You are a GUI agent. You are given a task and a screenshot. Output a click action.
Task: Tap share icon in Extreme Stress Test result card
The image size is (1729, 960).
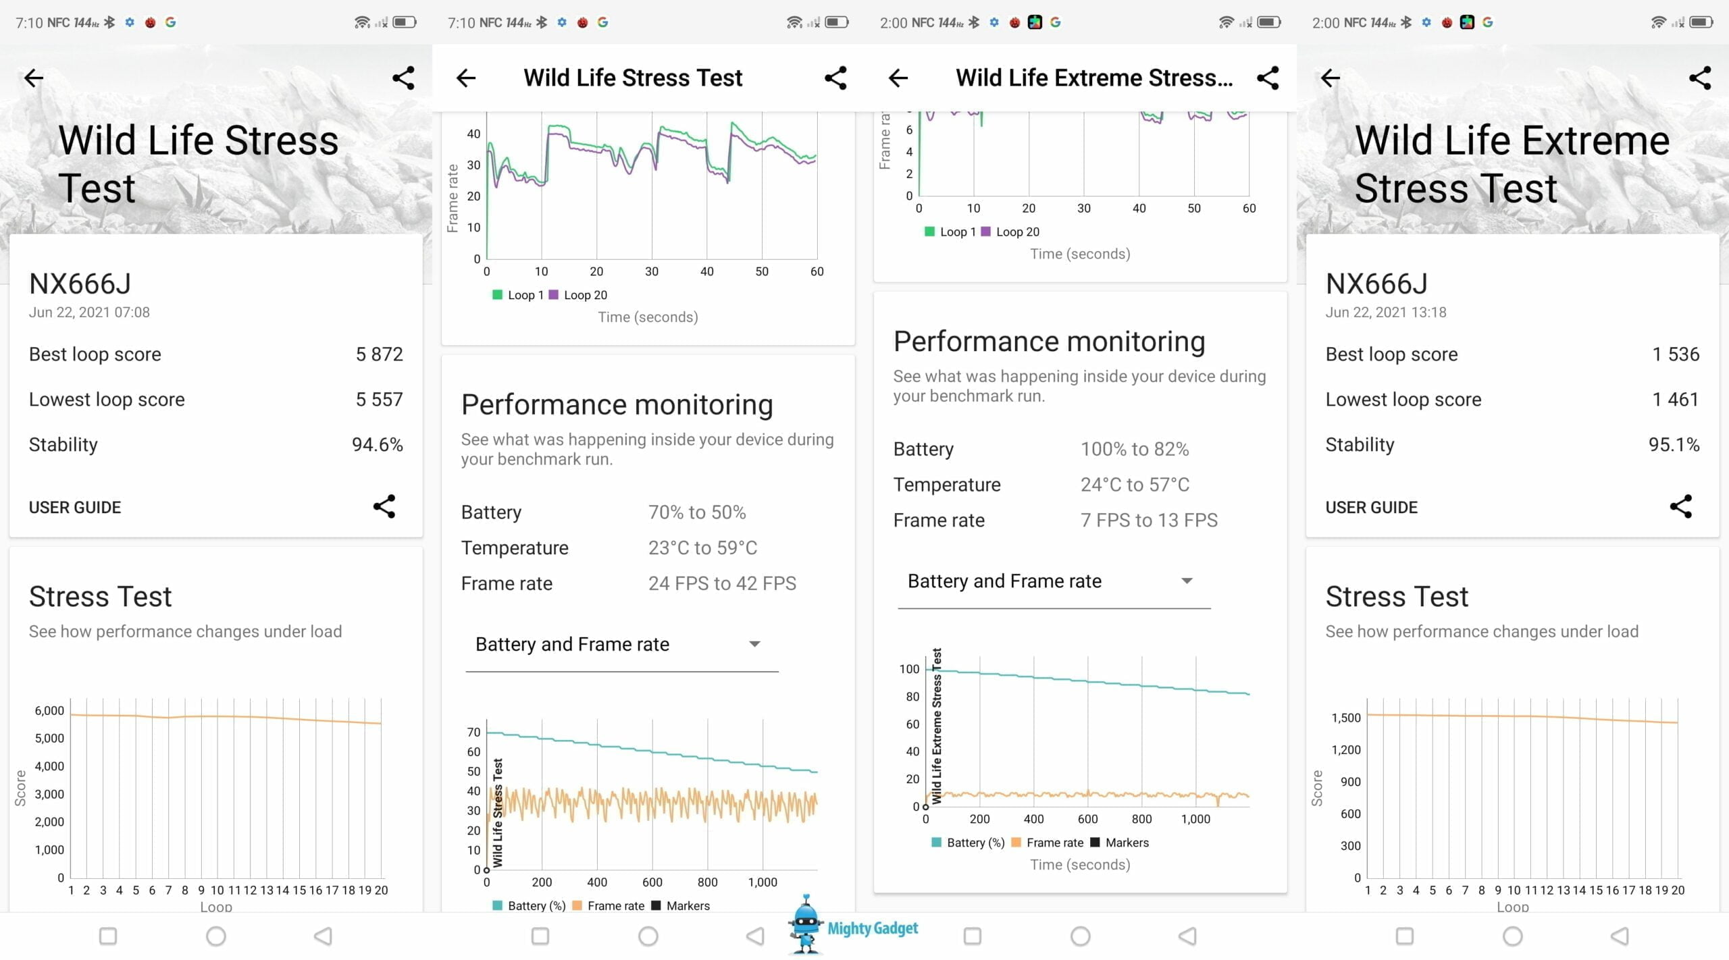pos(1680,506)
